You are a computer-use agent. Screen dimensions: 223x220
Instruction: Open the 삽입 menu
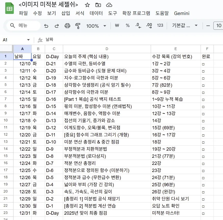pyautogui.click(x=66, y=13)
